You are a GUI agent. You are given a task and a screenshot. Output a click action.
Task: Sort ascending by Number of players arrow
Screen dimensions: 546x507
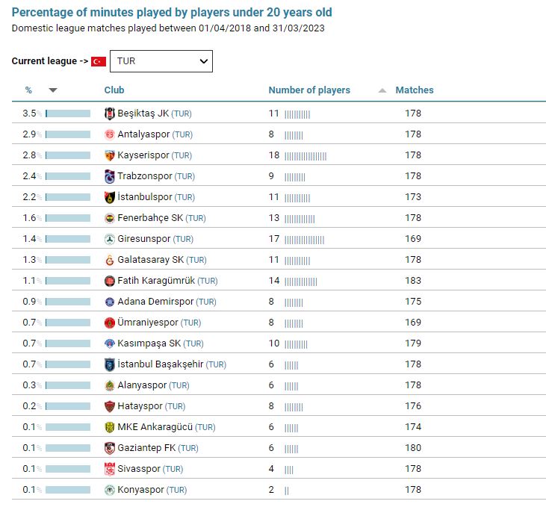click(382, 90)
